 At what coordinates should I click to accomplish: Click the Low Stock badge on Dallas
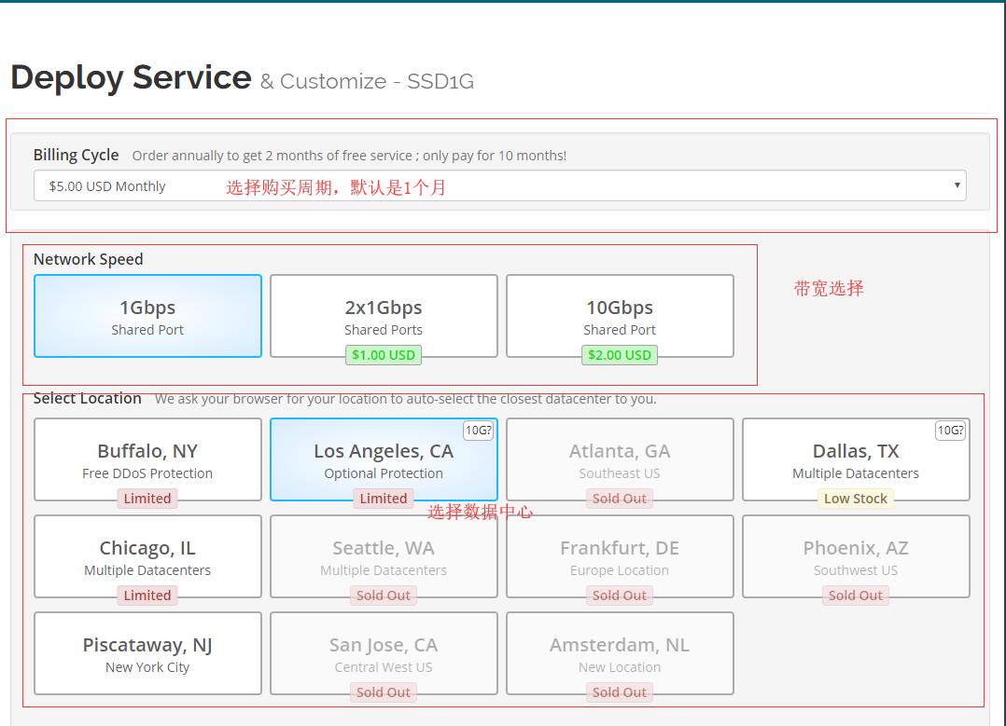pyautogui.click(x=856, y=499)
